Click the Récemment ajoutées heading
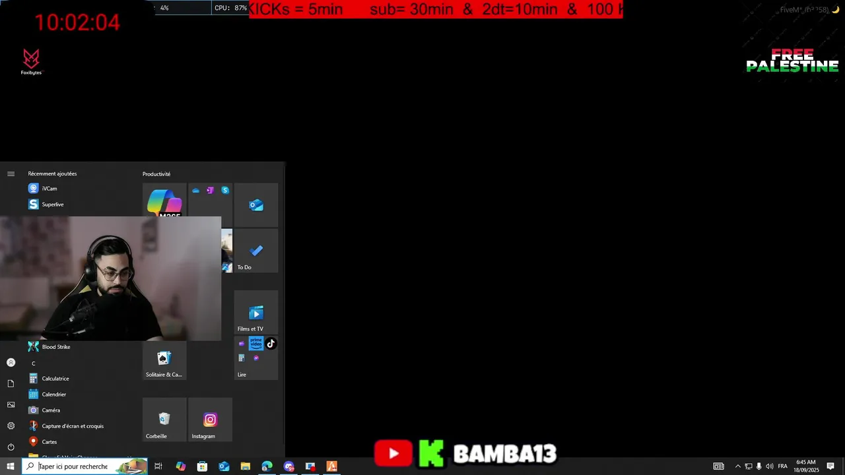The image size is (845, 475). [x=52, y=174]
